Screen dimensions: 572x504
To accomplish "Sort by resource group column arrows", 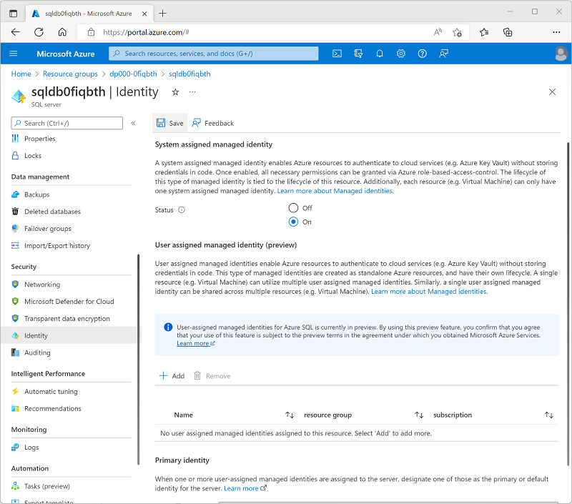I will coord(419,415).
